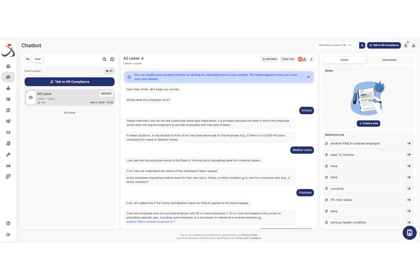Open the Terms and Conditions footer link
Image resolution: width=420 pixels, height=280 pixels.
point(249,238)
